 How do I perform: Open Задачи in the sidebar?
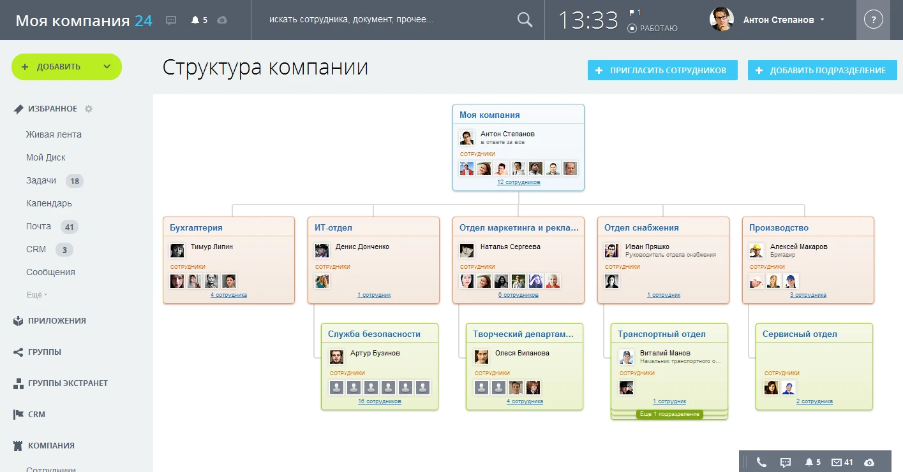tap(41, 180)
